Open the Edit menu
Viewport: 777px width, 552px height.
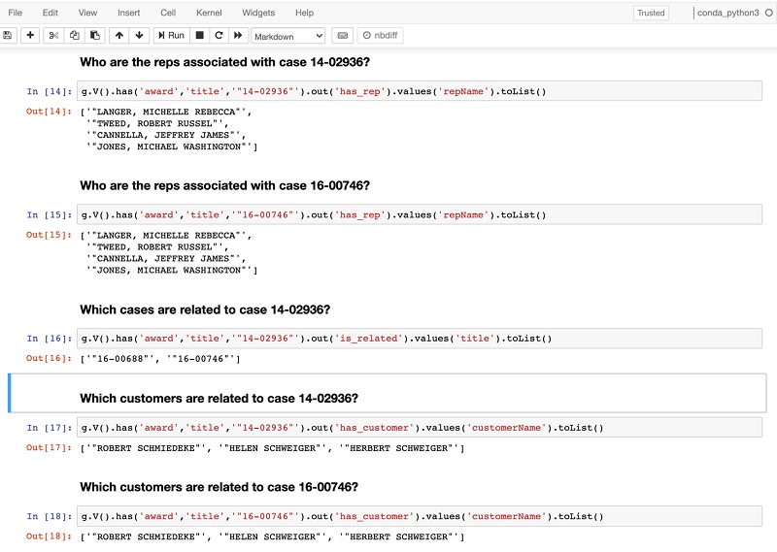coord(51,13)
